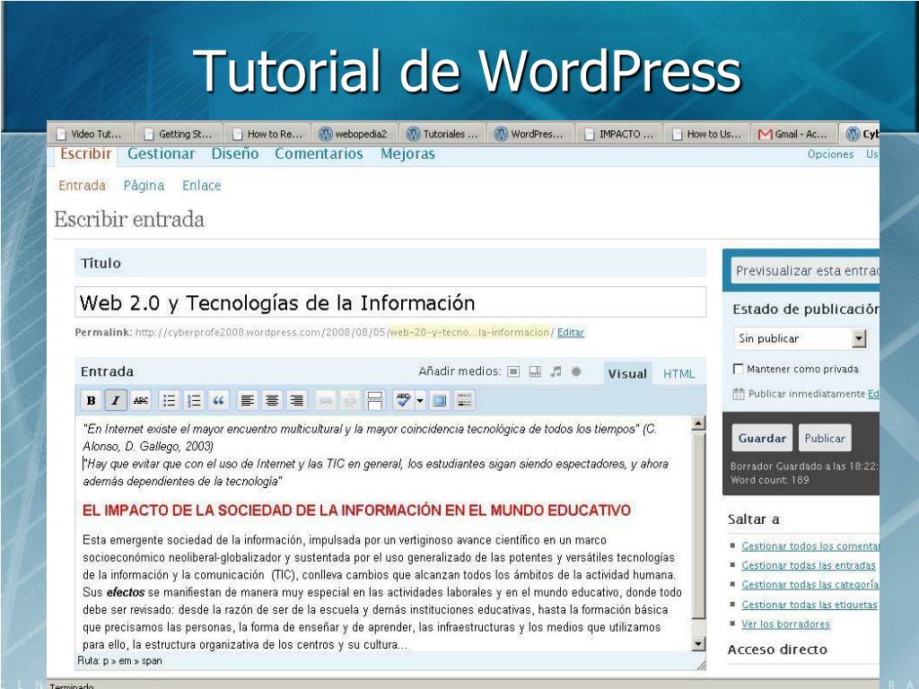The width and height of the screenshot is (919, 689).
Task: Open the Mejoras menu
Action: tap(408, 154)
